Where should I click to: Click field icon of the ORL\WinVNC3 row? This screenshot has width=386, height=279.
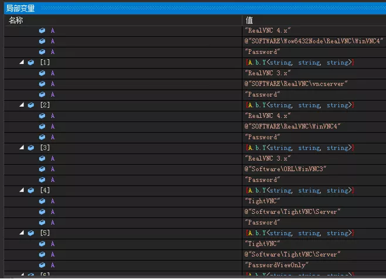point(42,169)
